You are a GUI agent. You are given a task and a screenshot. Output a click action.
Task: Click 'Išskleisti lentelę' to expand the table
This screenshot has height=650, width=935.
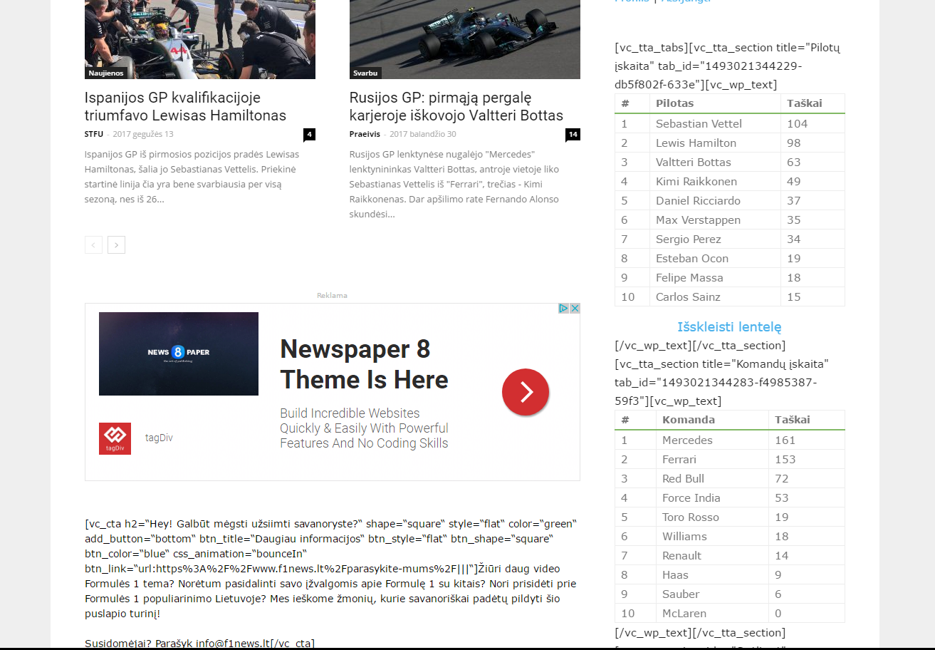[730, 327]
